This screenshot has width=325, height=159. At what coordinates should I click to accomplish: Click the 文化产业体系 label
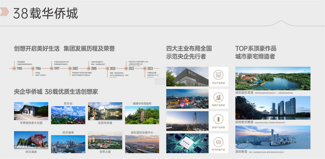point(218,83)
